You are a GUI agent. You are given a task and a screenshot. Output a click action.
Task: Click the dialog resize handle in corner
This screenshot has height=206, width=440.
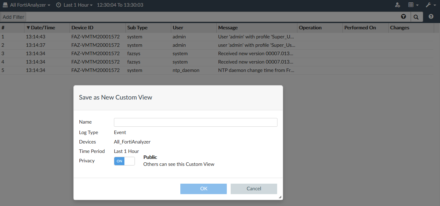pos(280,197)
